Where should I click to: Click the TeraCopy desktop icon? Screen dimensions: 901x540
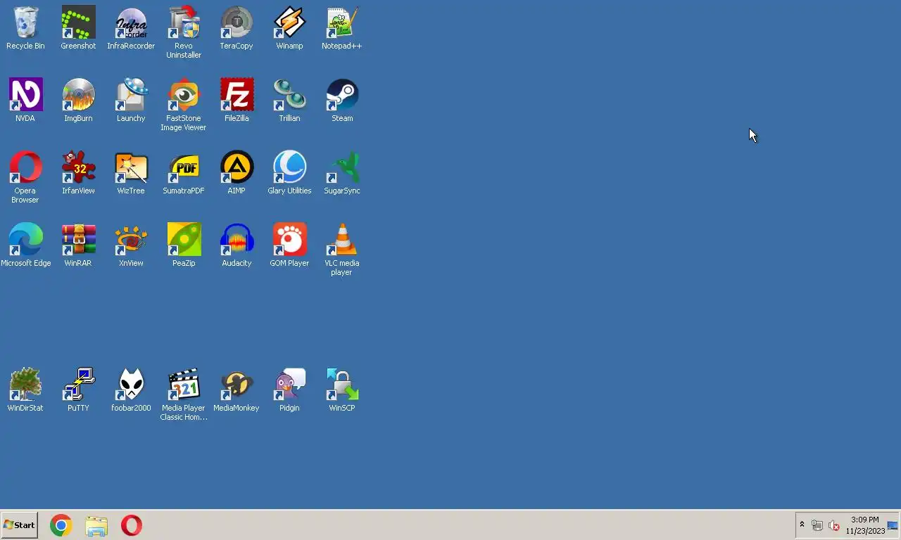(237, 28)
